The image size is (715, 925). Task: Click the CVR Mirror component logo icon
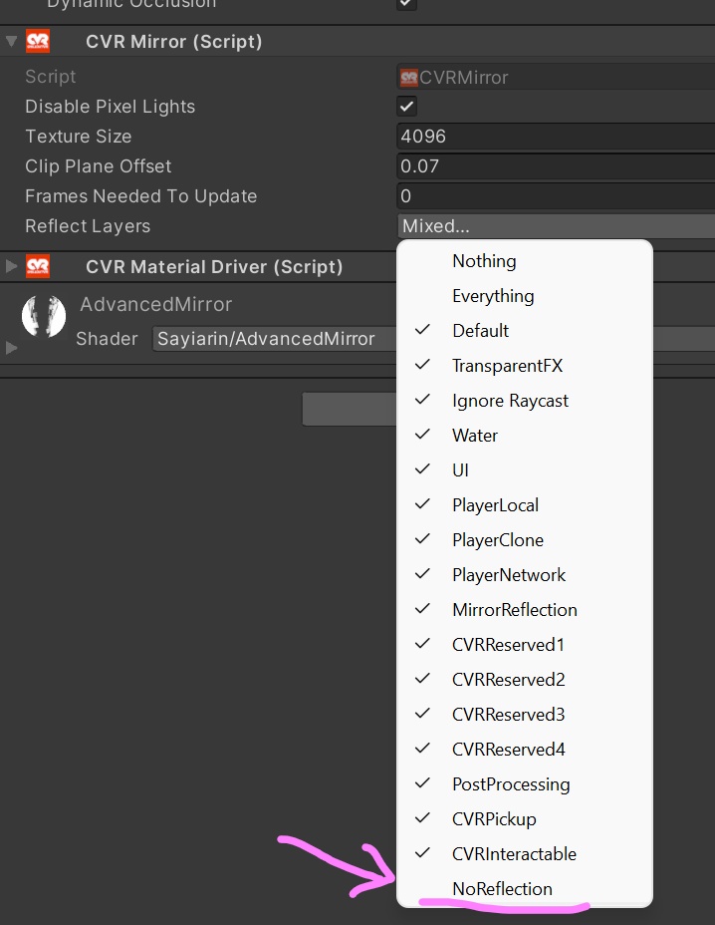tap(38, 42)
